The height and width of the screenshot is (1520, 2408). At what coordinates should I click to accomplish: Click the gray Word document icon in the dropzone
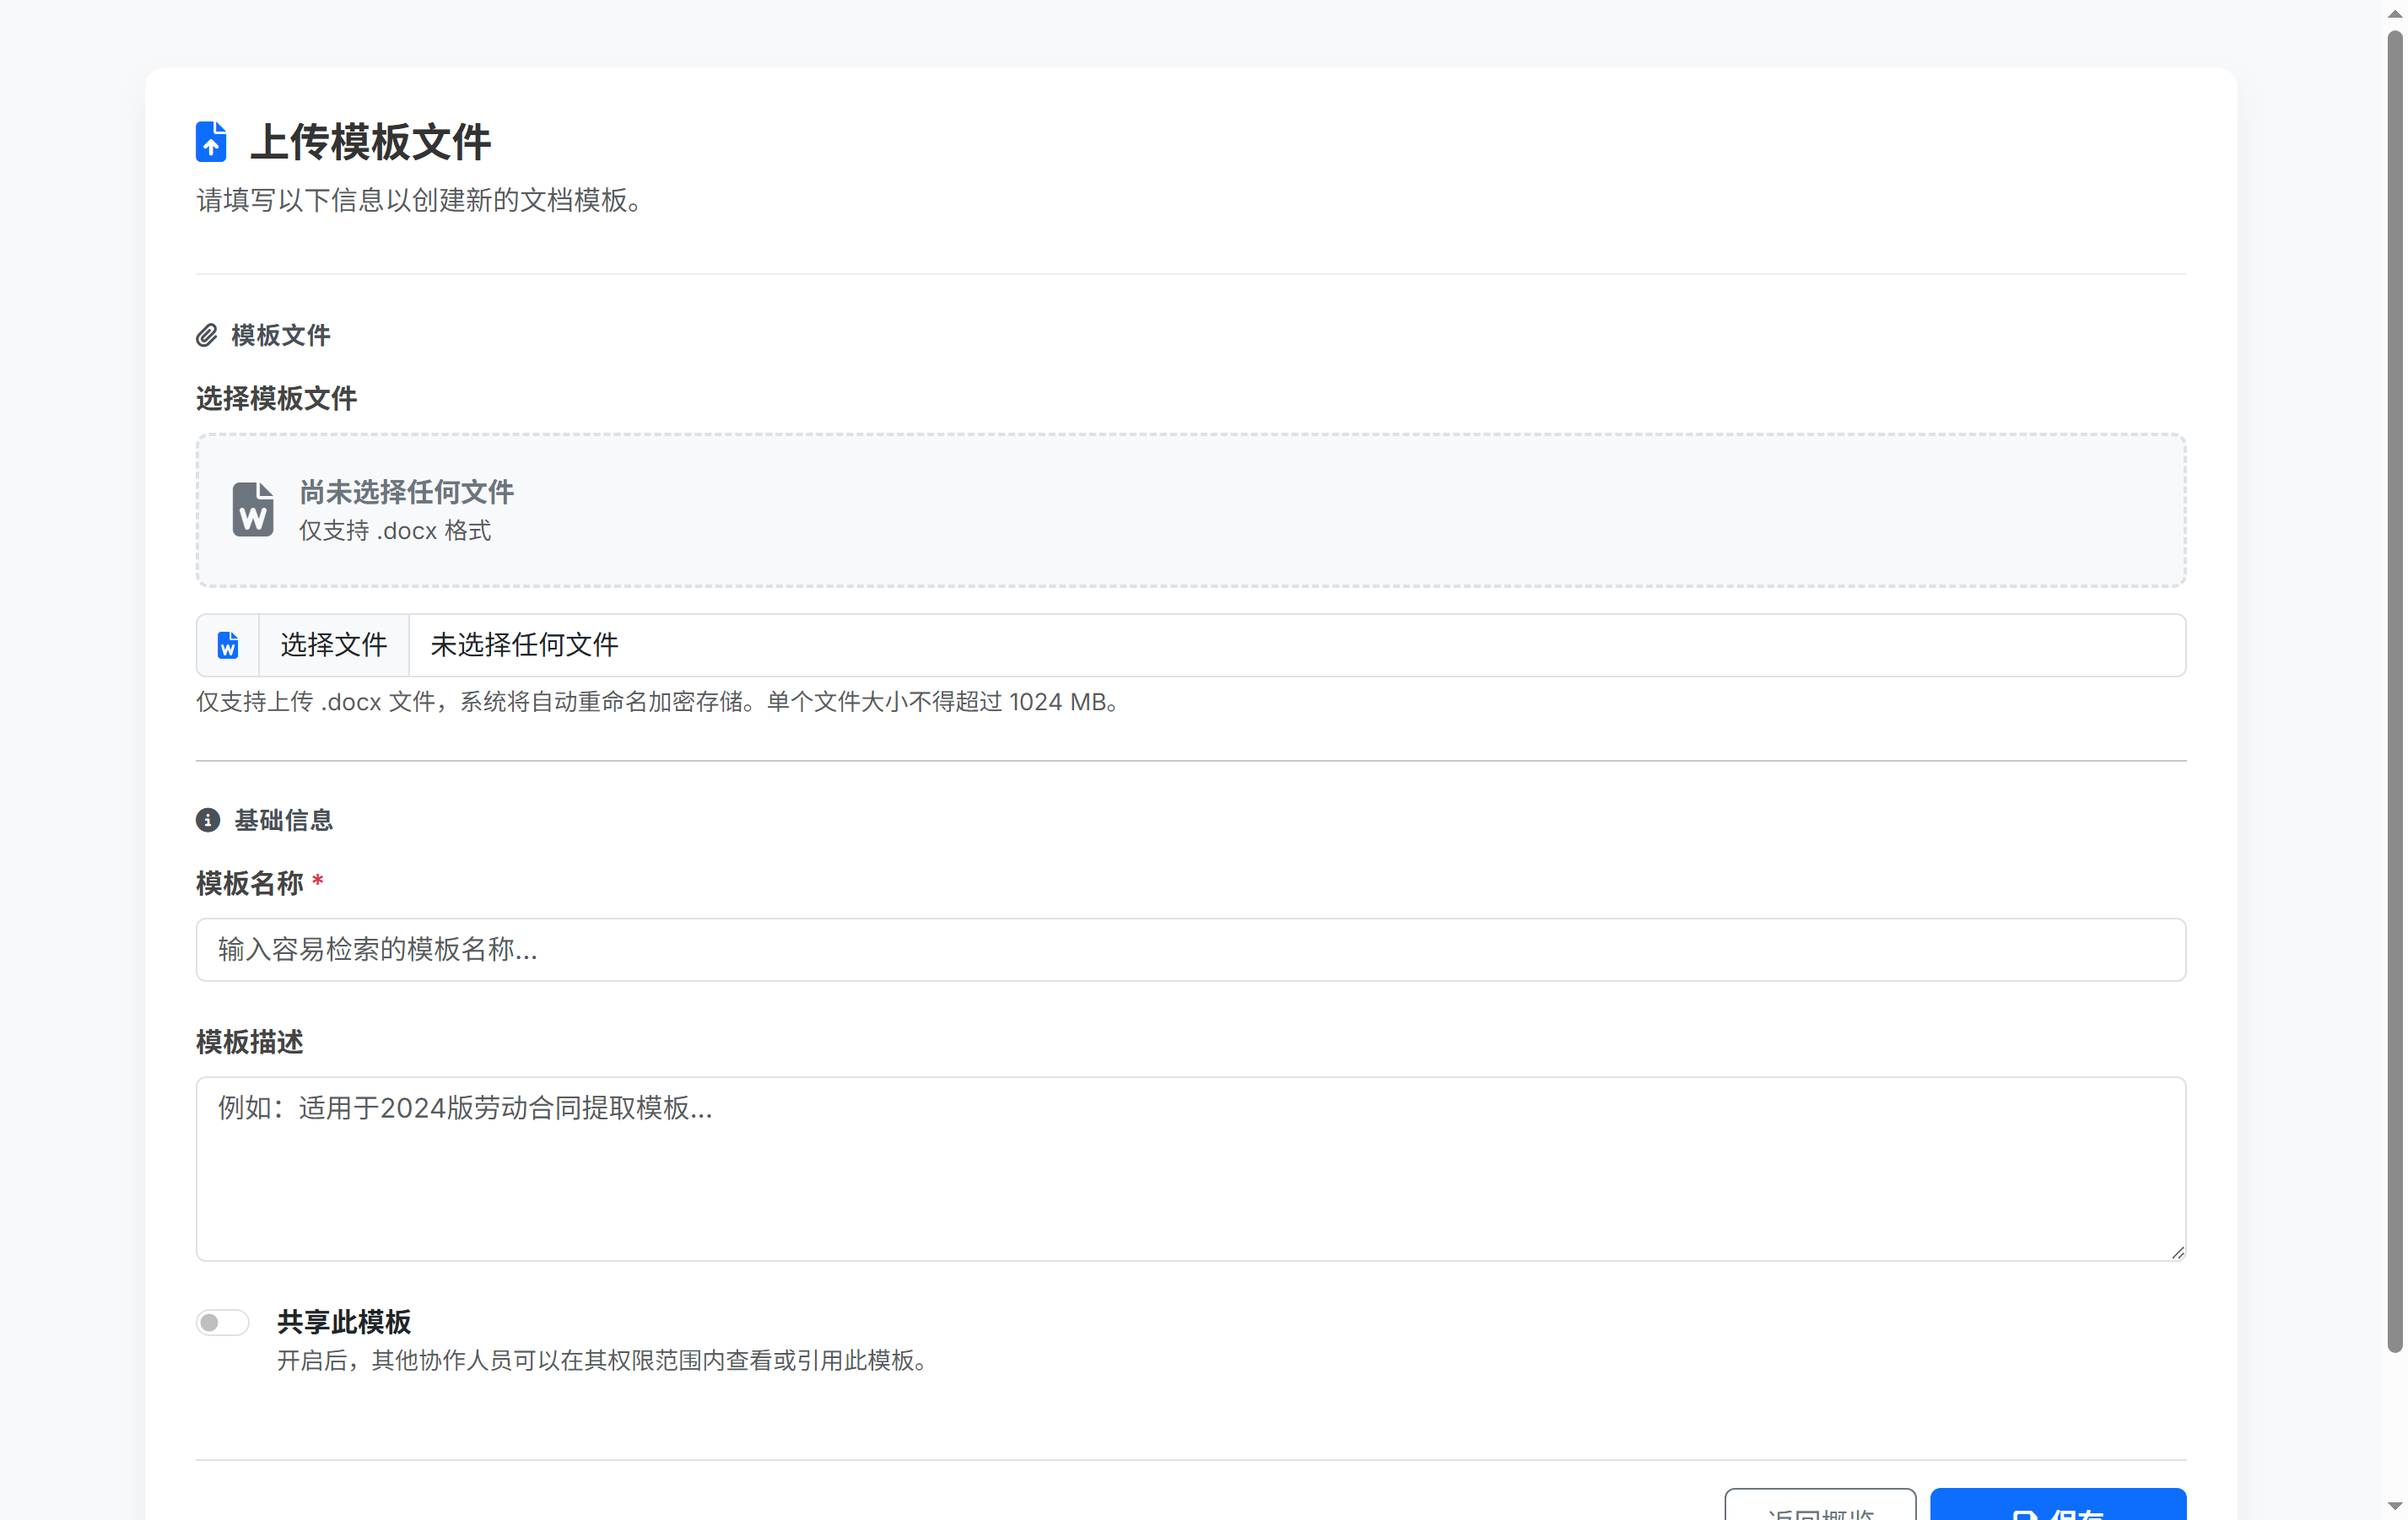[x=253, y=510]
